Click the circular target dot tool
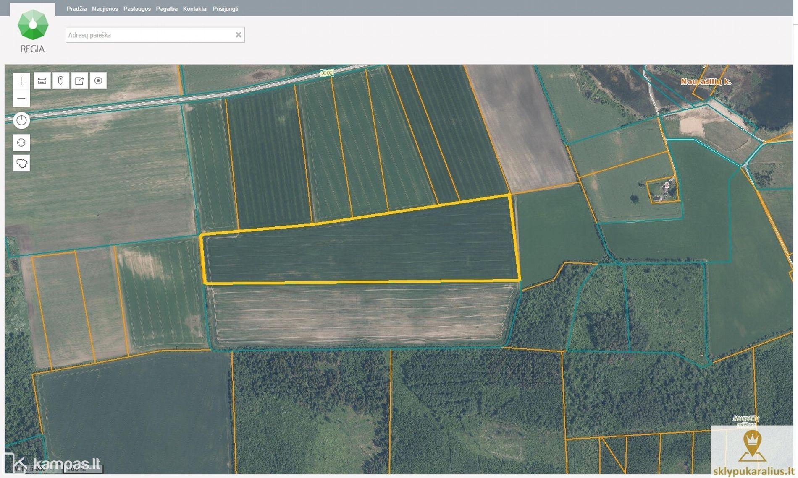Image resolution: width=798 pixels, height=478 pixels. coord(98,81)
